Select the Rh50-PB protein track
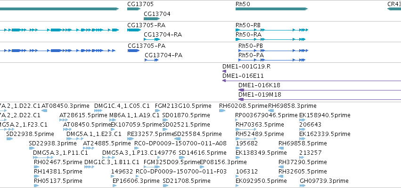 [273, 51]
